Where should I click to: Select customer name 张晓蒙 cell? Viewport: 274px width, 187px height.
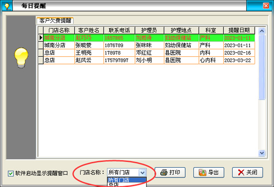(89, 45)
